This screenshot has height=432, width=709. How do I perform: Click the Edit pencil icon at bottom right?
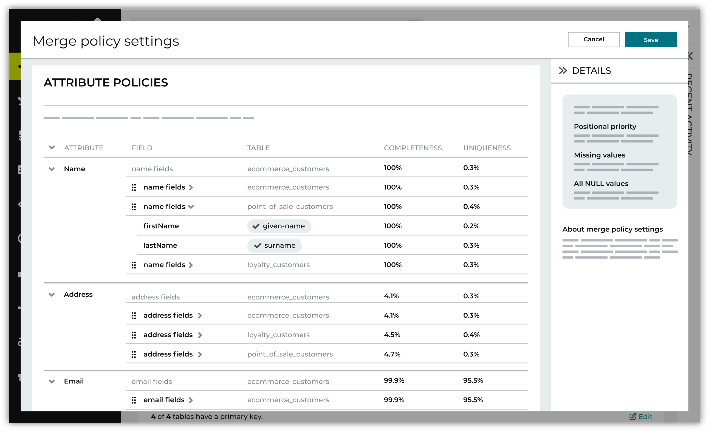pos(632,416)
